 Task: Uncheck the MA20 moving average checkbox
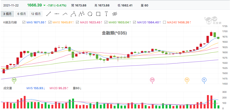(x=77, y=22)
